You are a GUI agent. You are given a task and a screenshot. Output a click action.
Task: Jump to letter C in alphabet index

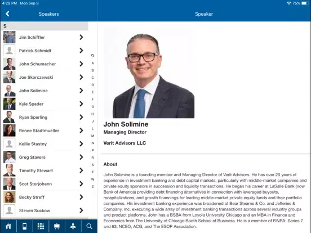(x=92, y=78)
